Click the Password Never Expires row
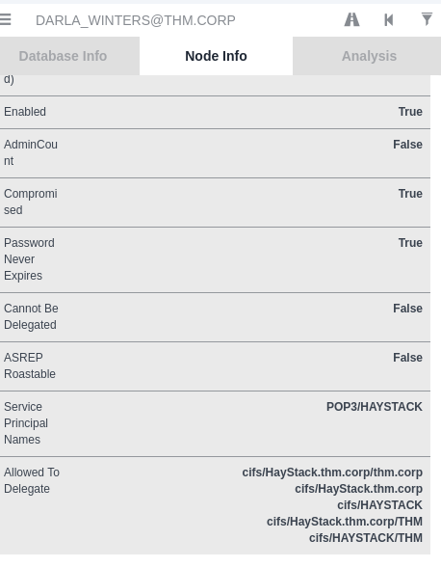Screen dimensions: 441x567 215,260
